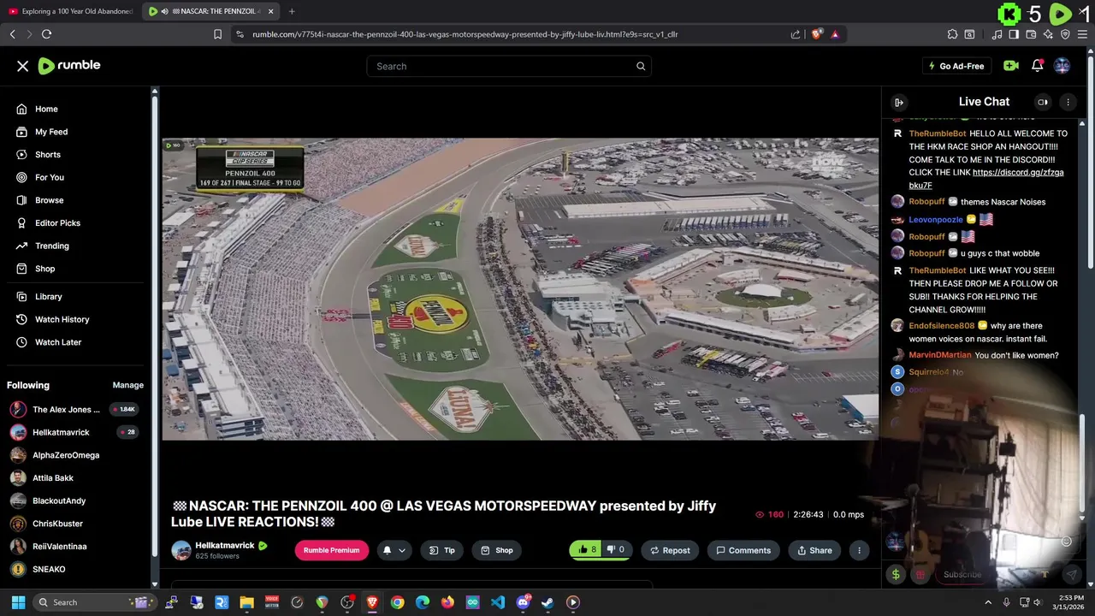
Task: Click the Rumble logo
Action: [69, 66]
